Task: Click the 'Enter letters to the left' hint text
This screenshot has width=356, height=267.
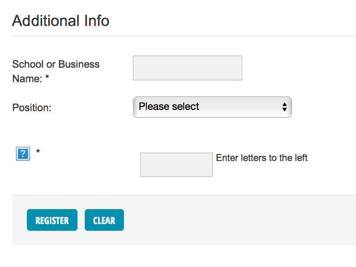Action: [262, 158]
